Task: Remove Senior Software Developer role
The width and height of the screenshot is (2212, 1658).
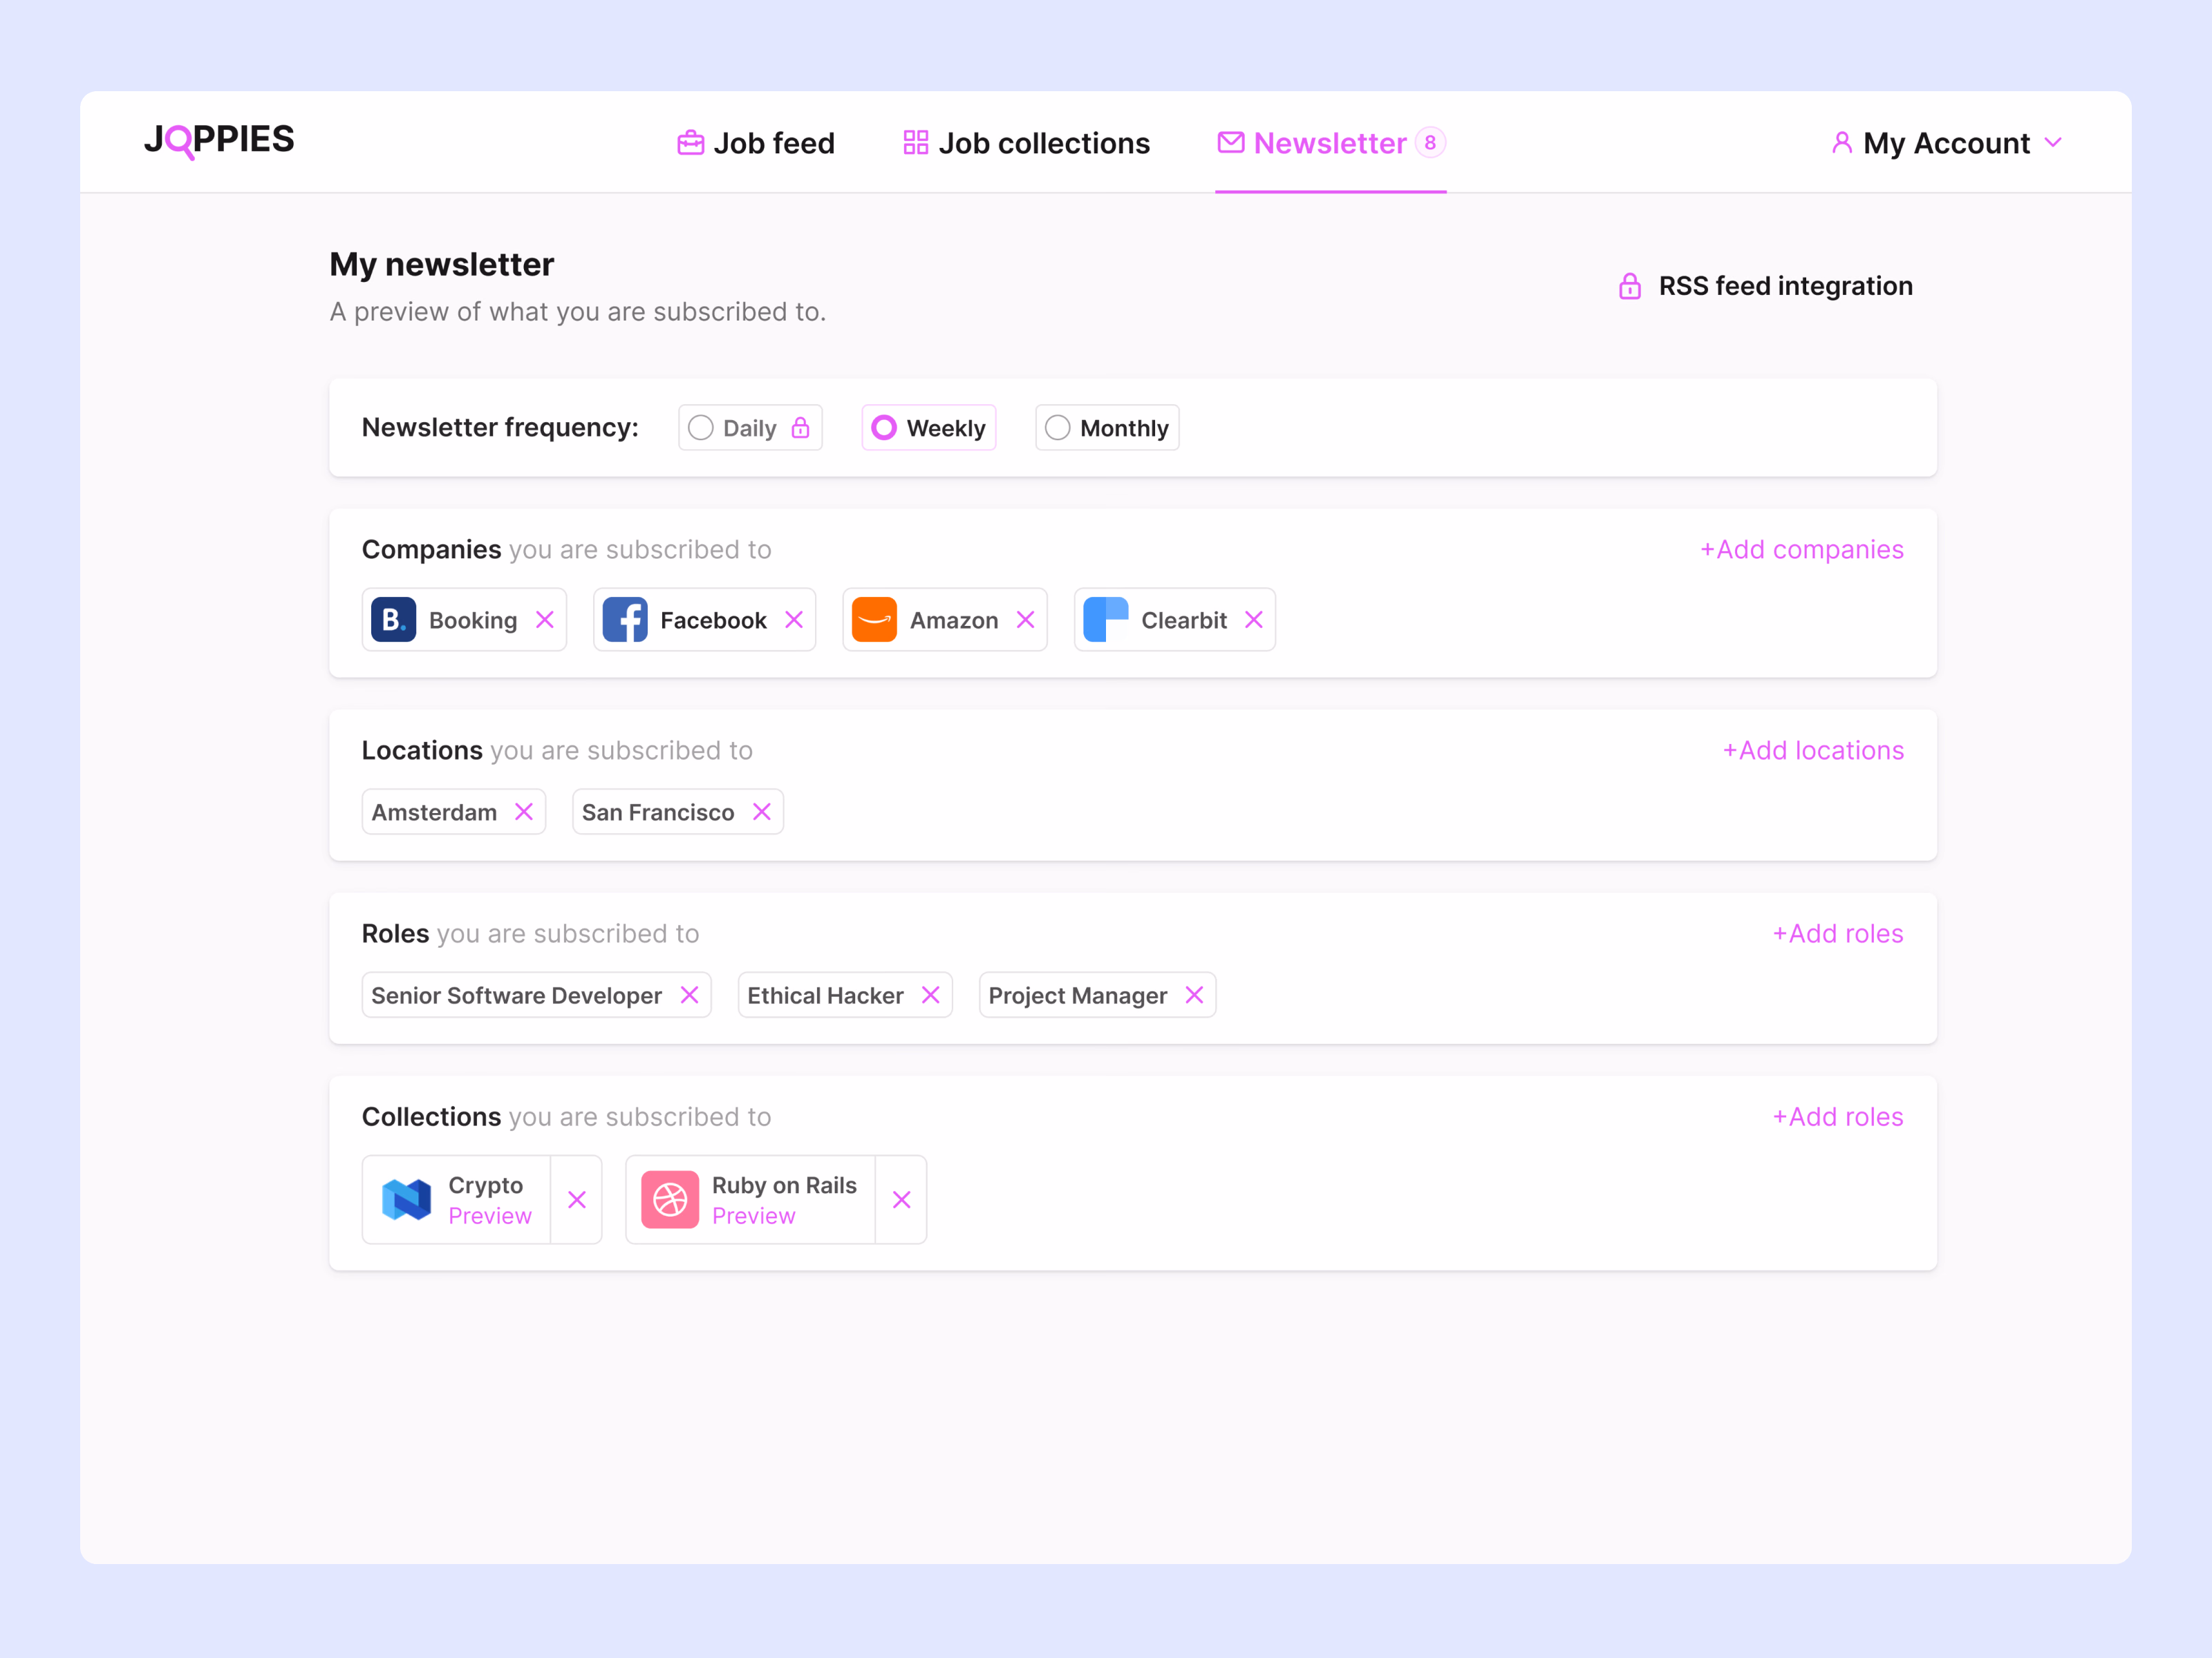Action: [689, 994]
